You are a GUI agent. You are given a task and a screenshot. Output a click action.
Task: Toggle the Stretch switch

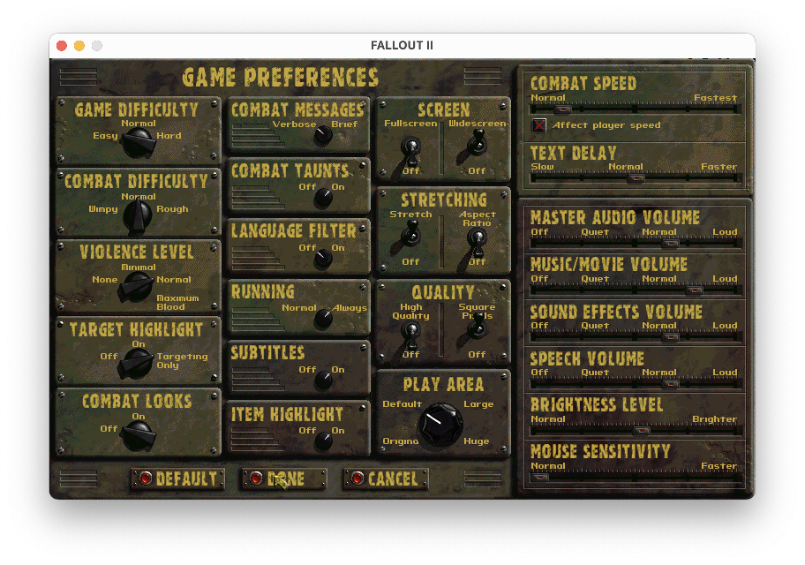point(410,237)
